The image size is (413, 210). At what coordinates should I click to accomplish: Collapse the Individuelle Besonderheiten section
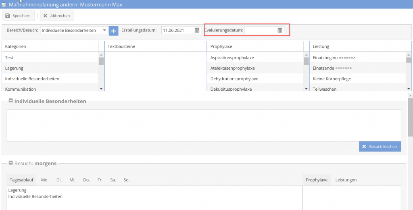(x=10, y=101)
